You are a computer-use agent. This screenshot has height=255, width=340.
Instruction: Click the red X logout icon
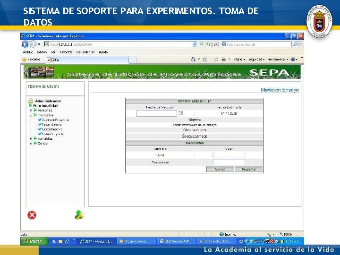[x=32, y=215]
